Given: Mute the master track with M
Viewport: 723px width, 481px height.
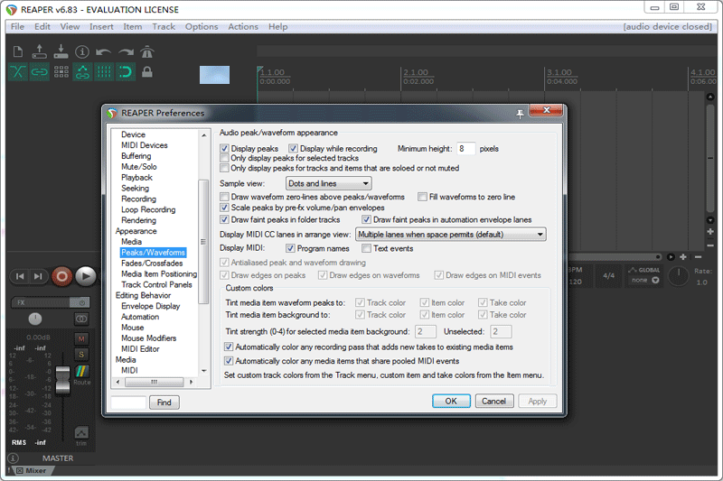Looking at the screenshot, I should [x=81, y=338].
